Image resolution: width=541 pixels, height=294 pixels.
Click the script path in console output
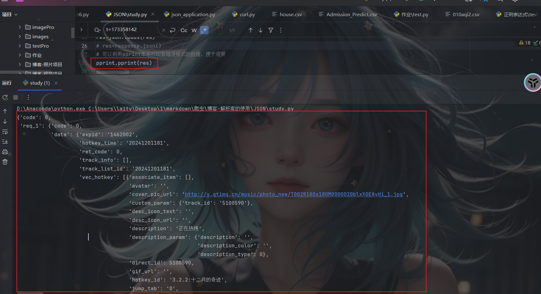tap(191, 109)
